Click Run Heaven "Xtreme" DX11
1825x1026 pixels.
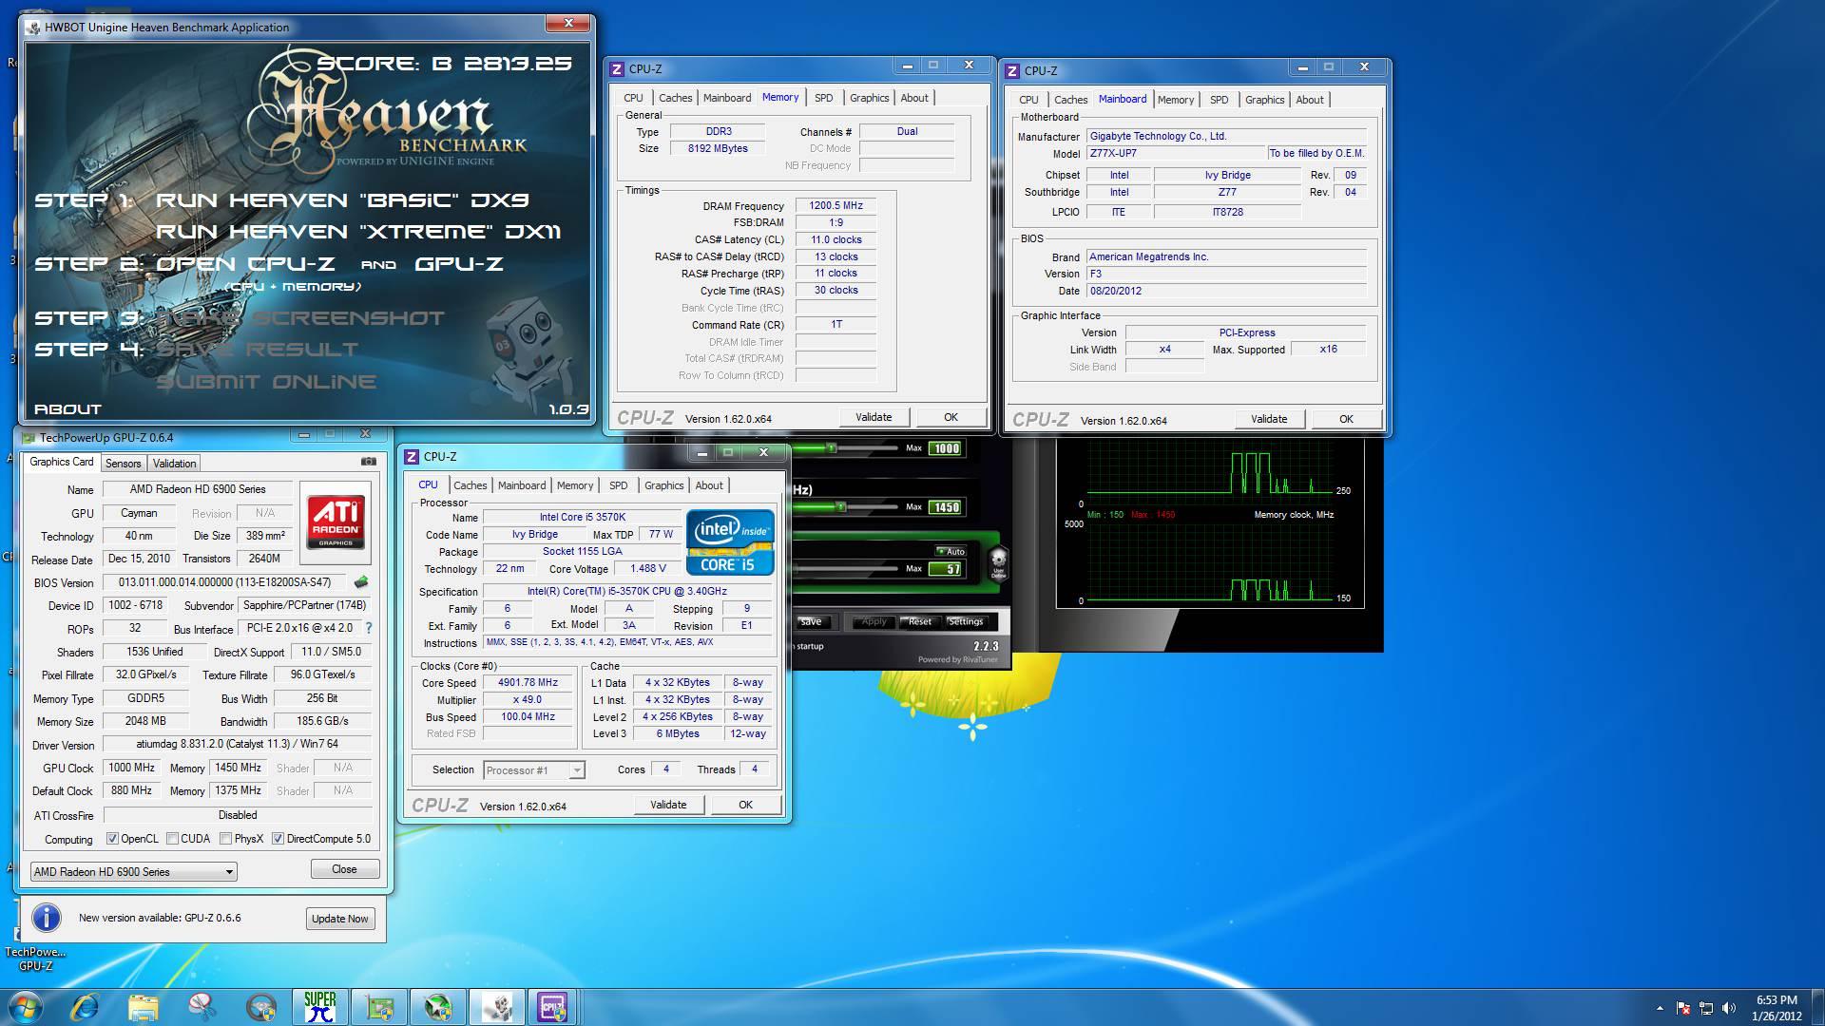coord(357,232)
